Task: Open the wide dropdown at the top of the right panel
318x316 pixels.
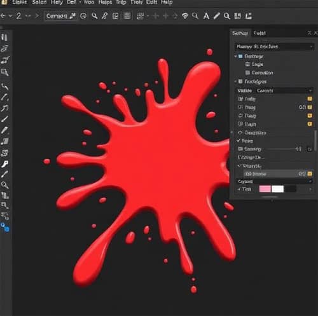Action: [x=274, y=46]
